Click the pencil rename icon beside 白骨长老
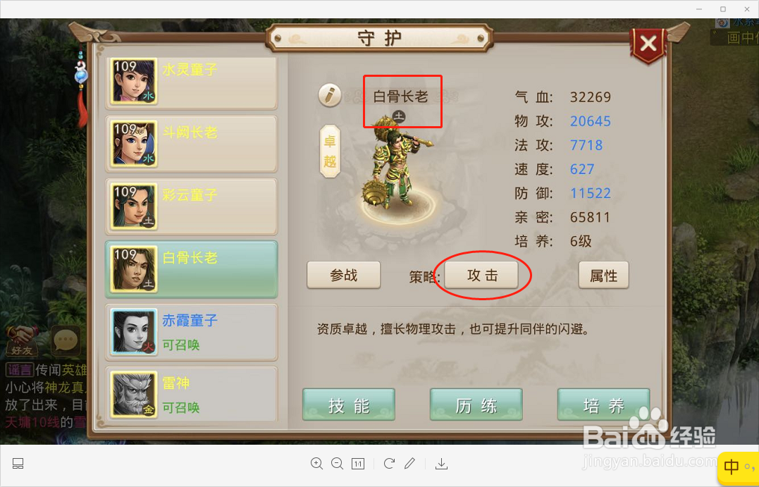The width and height of the screenshot is (759, 487). (x=330, y=95)
